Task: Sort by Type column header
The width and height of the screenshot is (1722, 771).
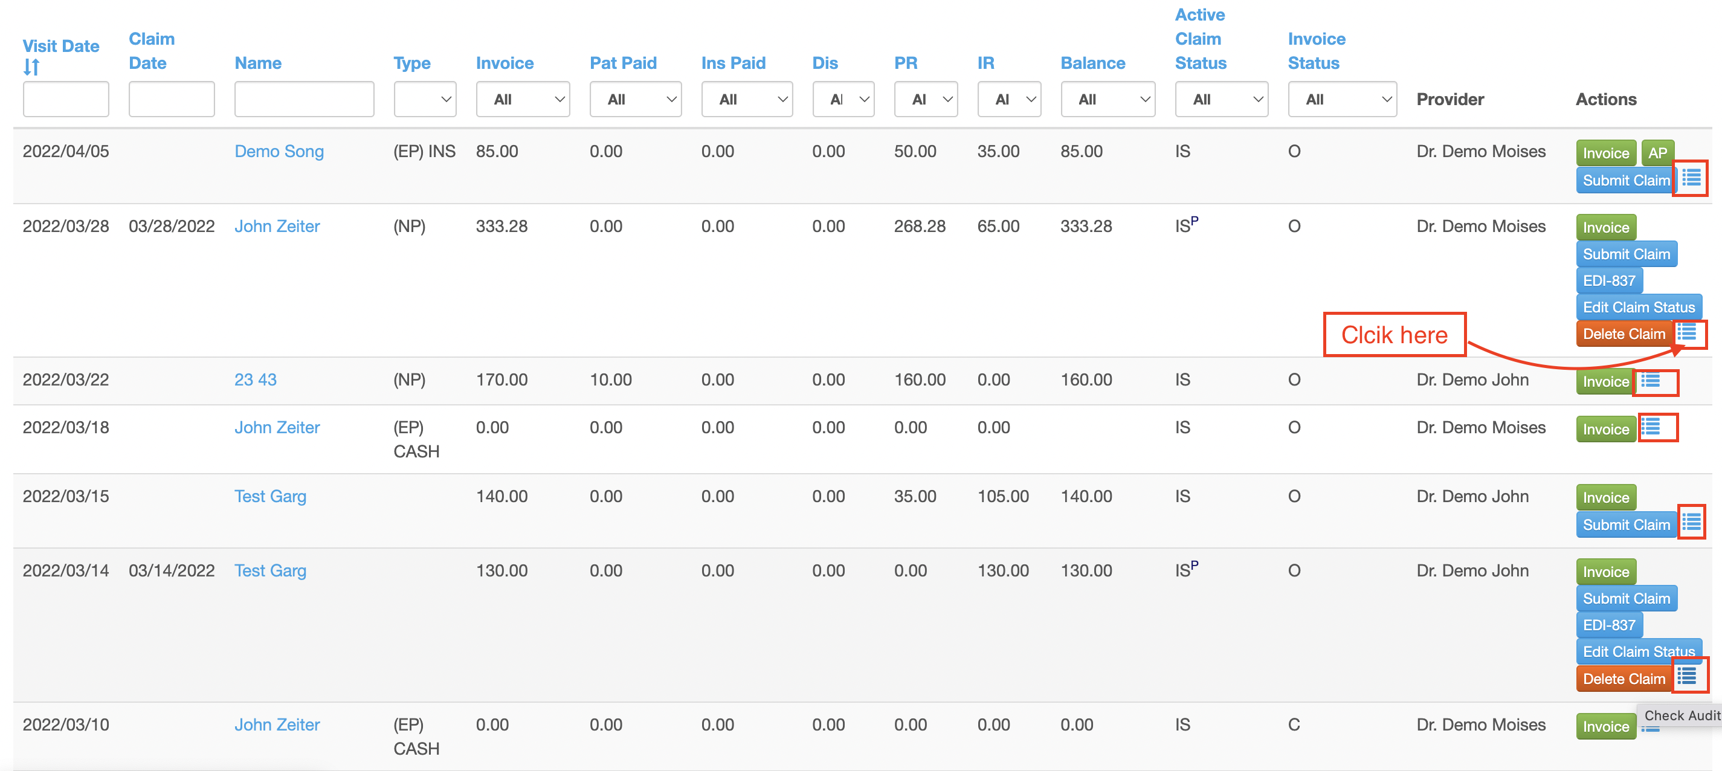Action: 412,63
